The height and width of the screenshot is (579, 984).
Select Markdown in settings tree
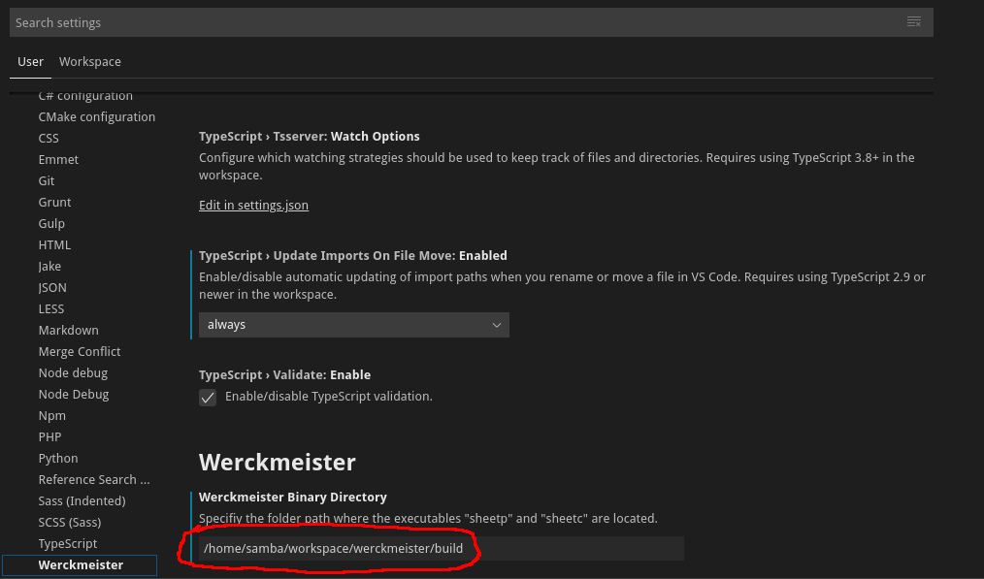click(68, 330)
